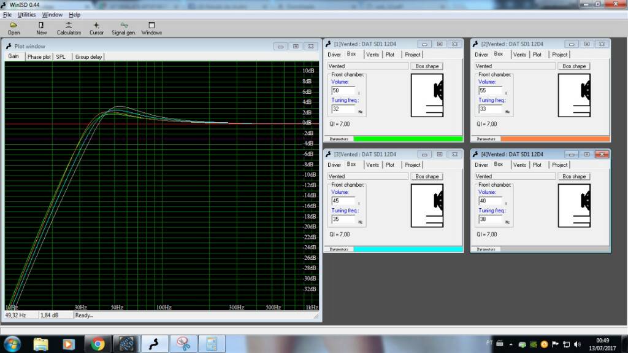Expand the Vented dropdown in project 2
The image size is (628, 353).
pyautogui.click(x=515, y=66)
